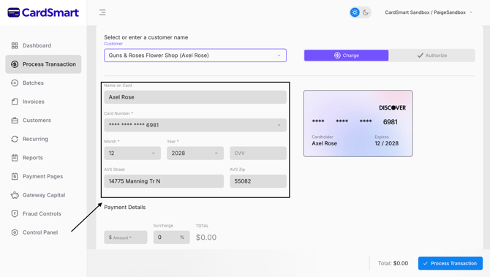The image size is (490, 277).
Task: Switch to dark mode moon icon
Action: click(366, 12)
